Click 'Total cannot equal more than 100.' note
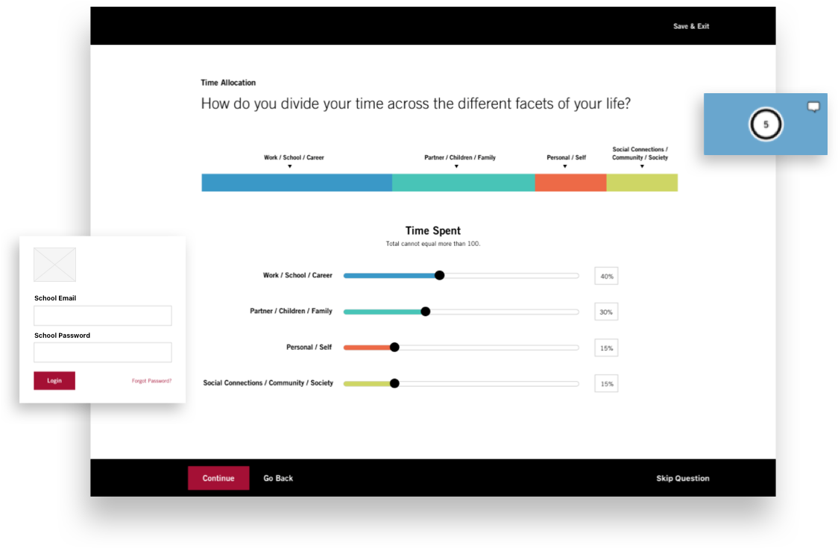The image size is (838, 548). tap(433, 244)
